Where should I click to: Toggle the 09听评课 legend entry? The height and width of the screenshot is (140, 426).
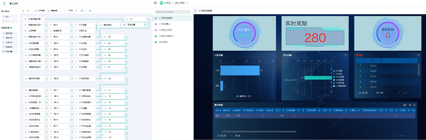coord(339,83)
